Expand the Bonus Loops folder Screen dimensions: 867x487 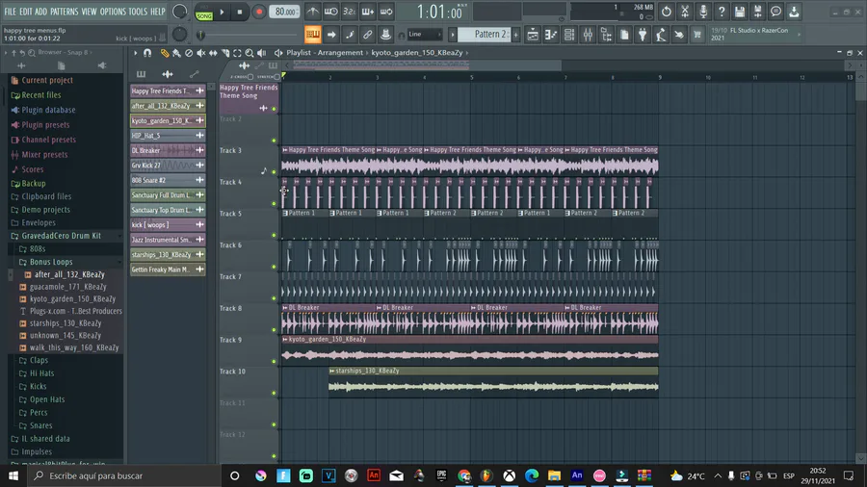tap(51, 262)
